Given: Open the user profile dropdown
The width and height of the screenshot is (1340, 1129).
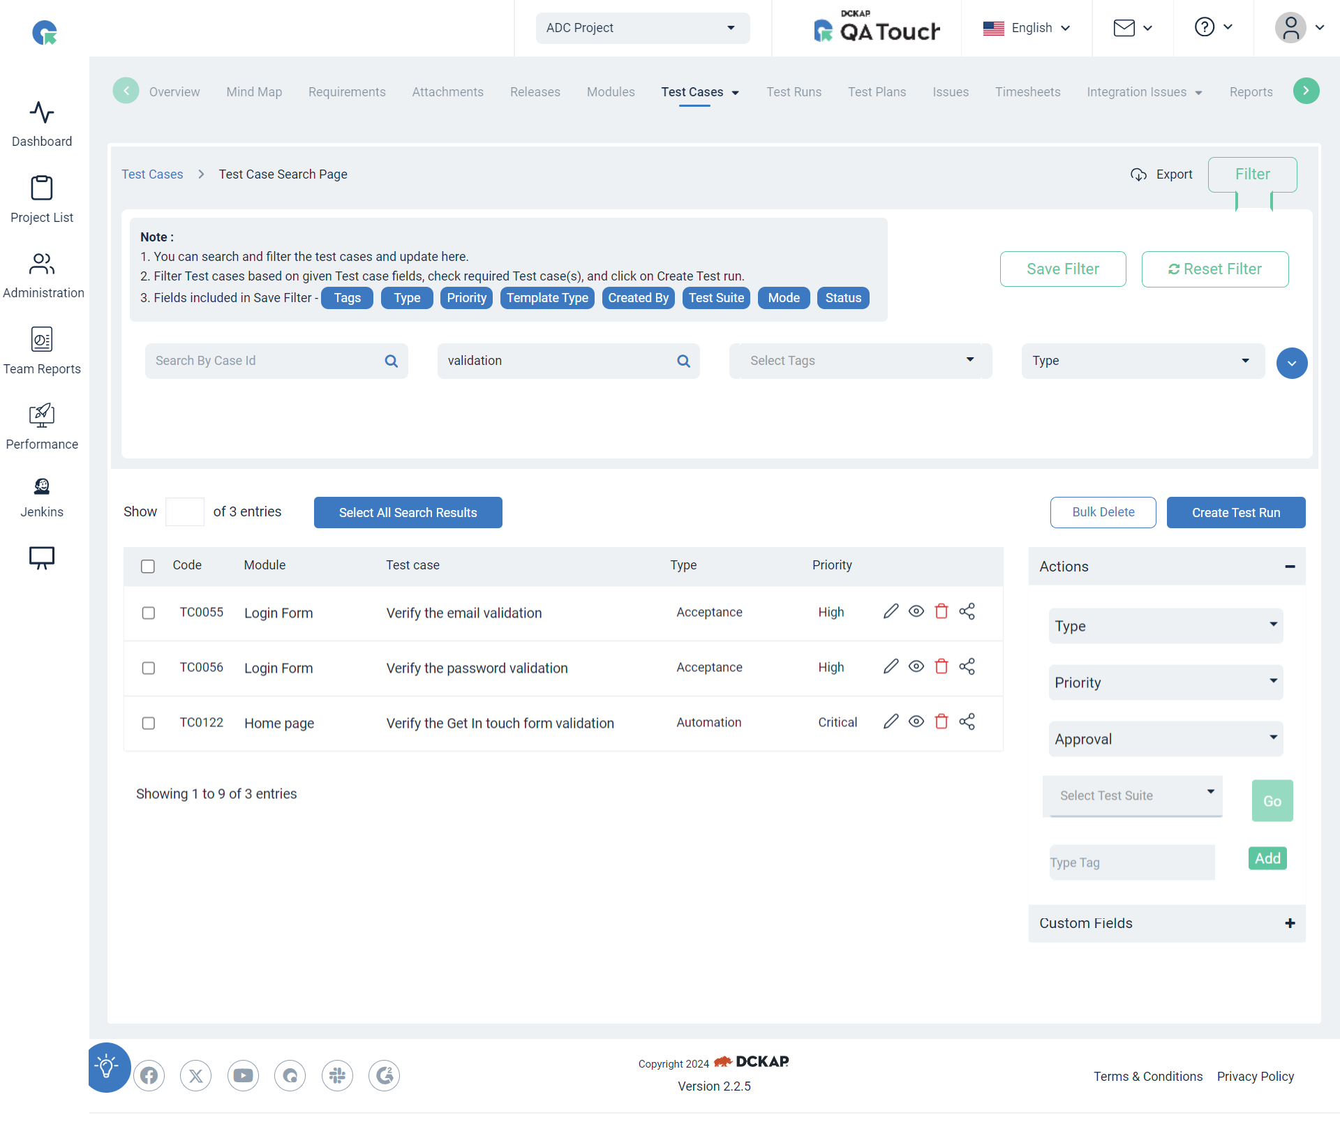Looking at the screenshot, I should (x=1300, y=28).
